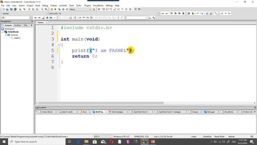The height and width of the screenshot is (145, 257).
Task: Open the search text combo box arrow
Action: (x=31, y=18)
